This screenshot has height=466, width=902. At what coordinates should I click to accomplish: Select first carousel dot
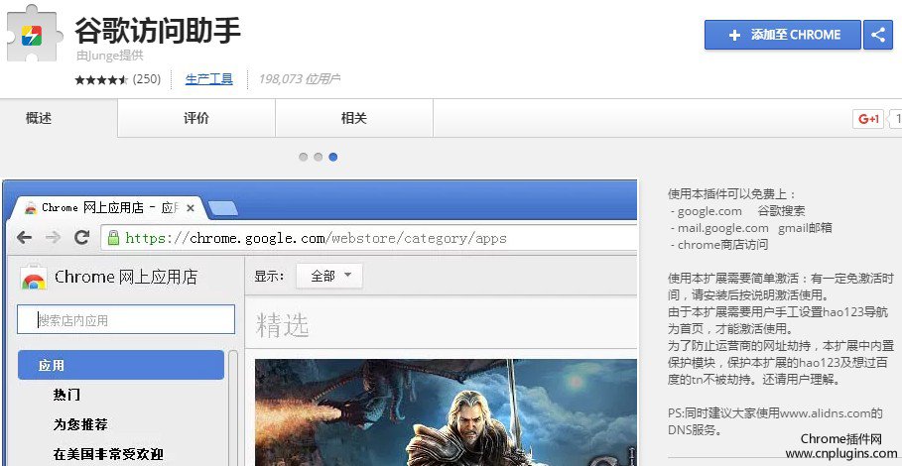pyautogui.click(x=304, y=157)
